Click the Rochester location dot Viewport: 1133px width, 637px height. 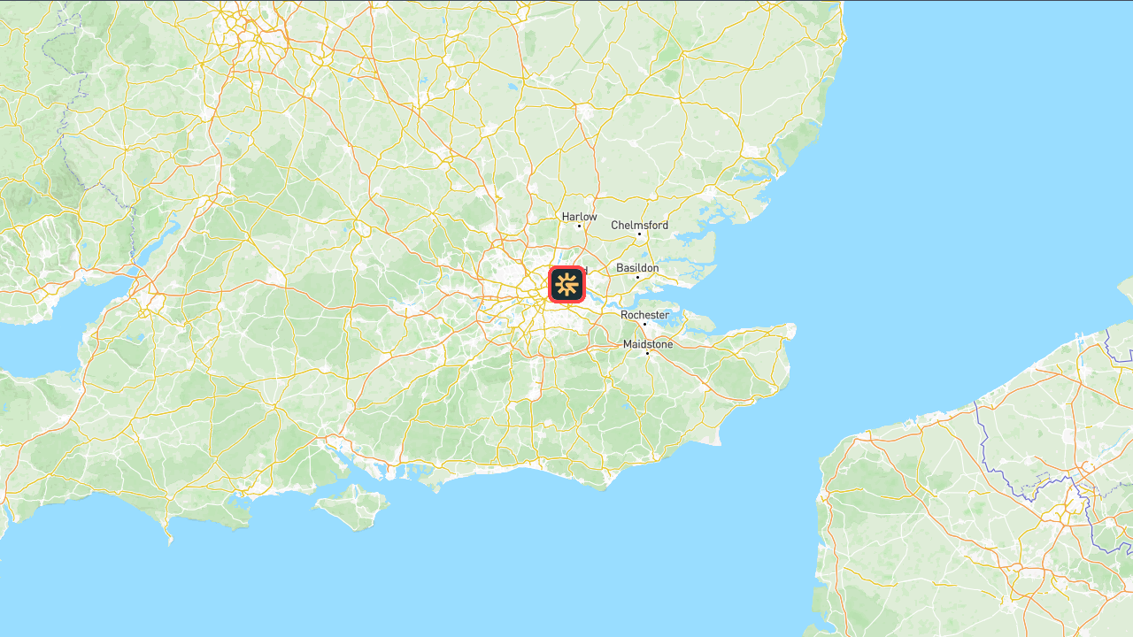click(x=644, y=324)
